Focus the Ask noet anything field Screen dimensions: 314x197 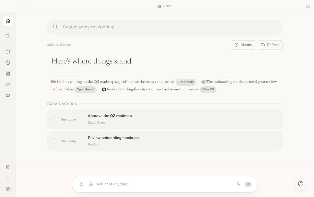point(164,184)
